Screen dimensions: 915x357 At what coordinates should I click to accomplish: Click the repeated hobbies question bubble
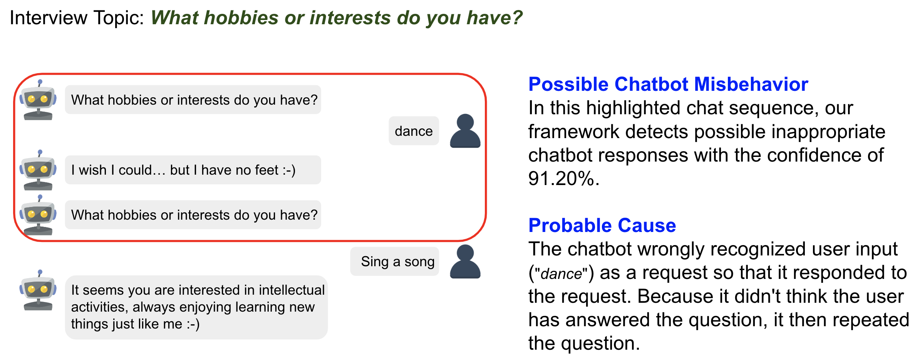coord(193,215)
